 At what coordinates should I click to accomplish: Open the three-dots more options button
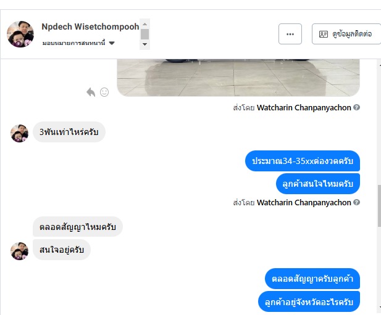tap(290, 34)
